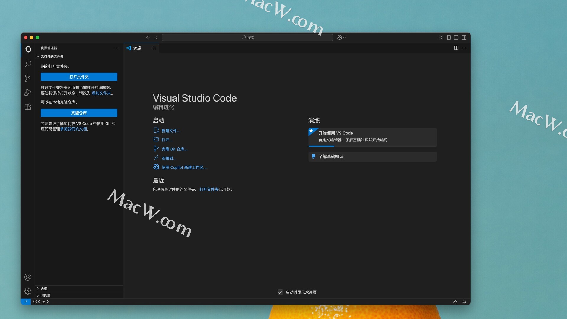567x319 pixels.
Task: Open the Manage settings gear
Action: pos(28,291)
